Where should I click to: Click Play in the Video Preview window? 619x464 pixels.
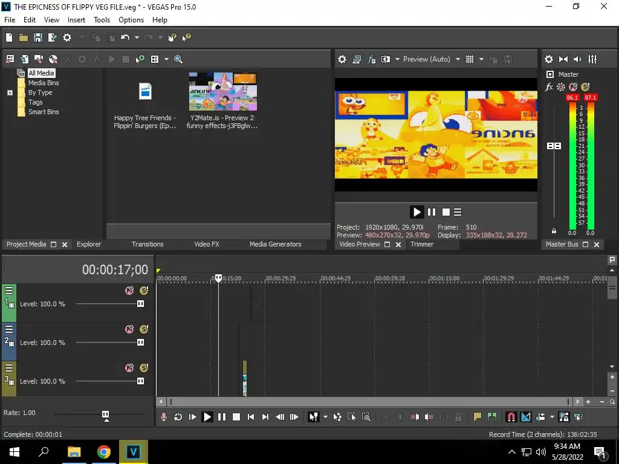416,212
